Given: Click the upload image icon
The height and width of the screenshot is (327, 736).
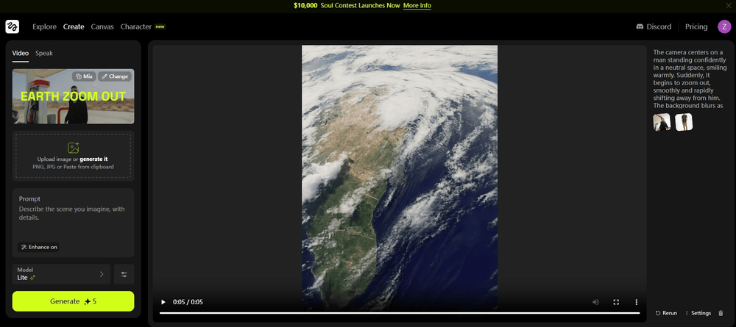Looking at the screenshot, I should pyautogui.click(x=73, y=148).
